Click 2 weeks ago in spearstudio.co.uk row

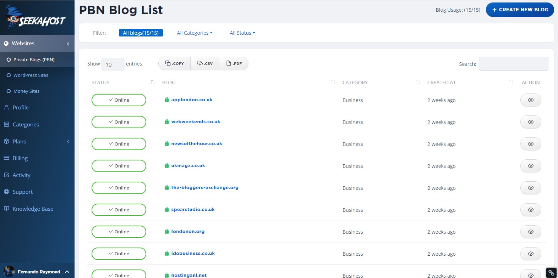441,210
